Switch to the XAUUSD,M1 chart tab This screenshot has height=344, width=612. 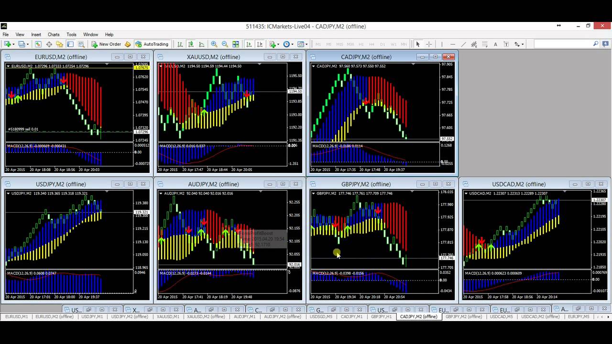168,317
